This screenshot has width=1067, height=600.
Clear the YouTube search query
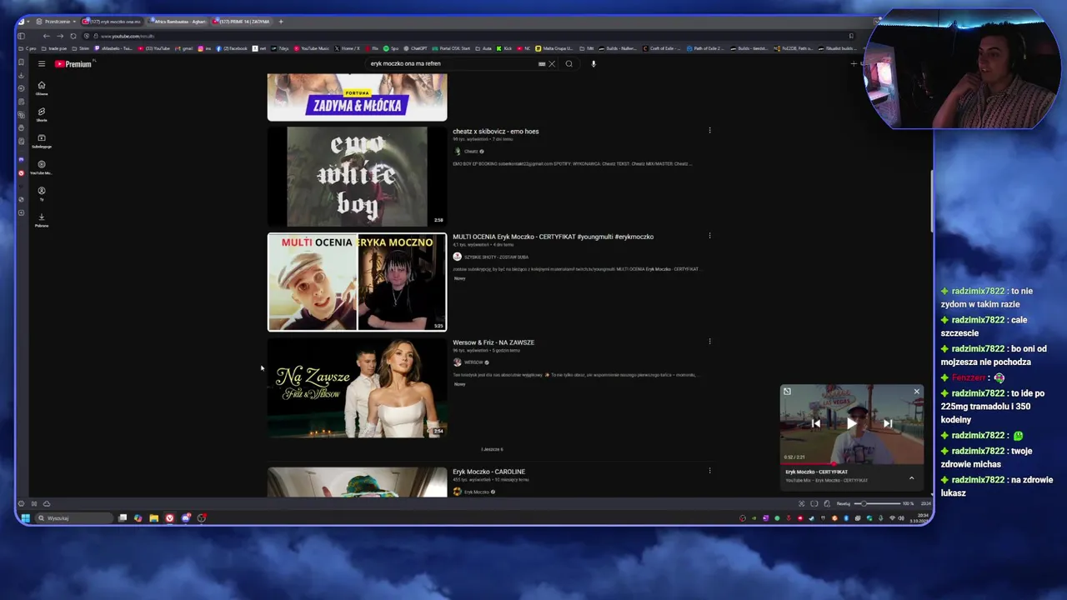point(552,63)
